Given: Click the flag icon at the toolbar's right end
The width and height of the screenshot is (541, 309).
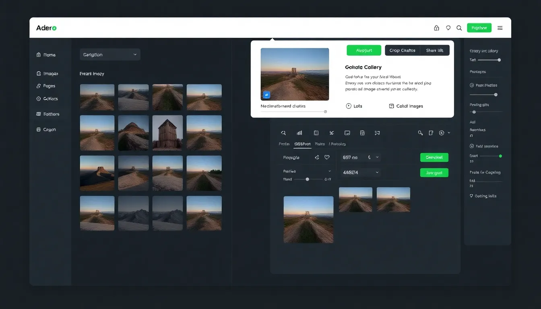Looking at the screenshot, I should 377,133.
